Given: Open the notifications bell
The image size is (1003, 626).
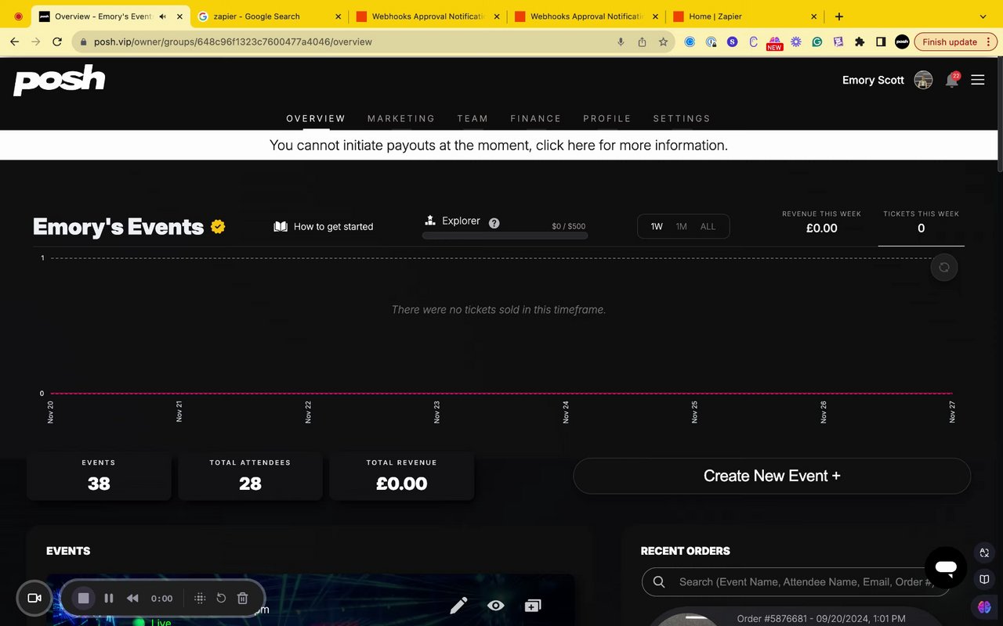Looking at the screenshot, I should click(952, 80).
